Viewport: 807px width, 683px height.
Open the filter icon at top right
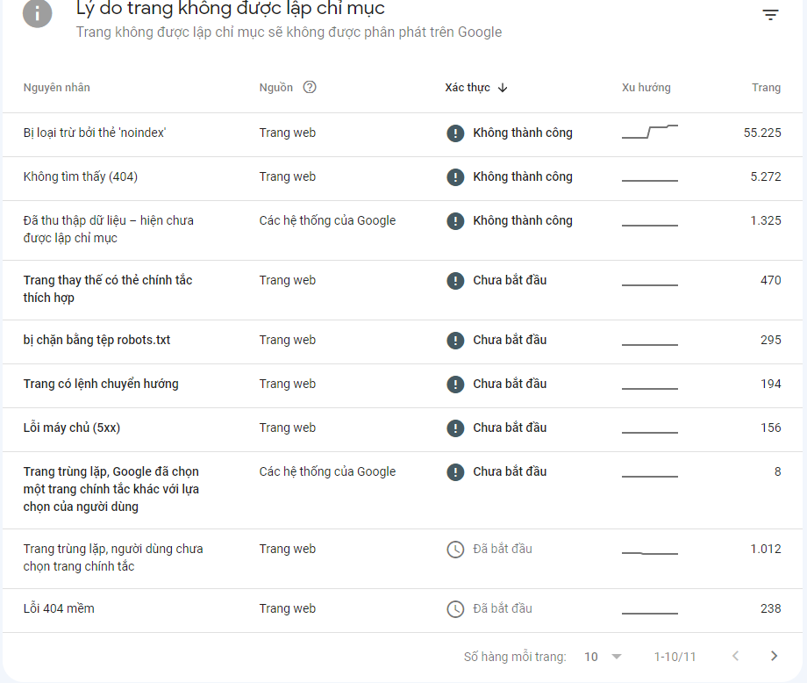coord(770,15)
